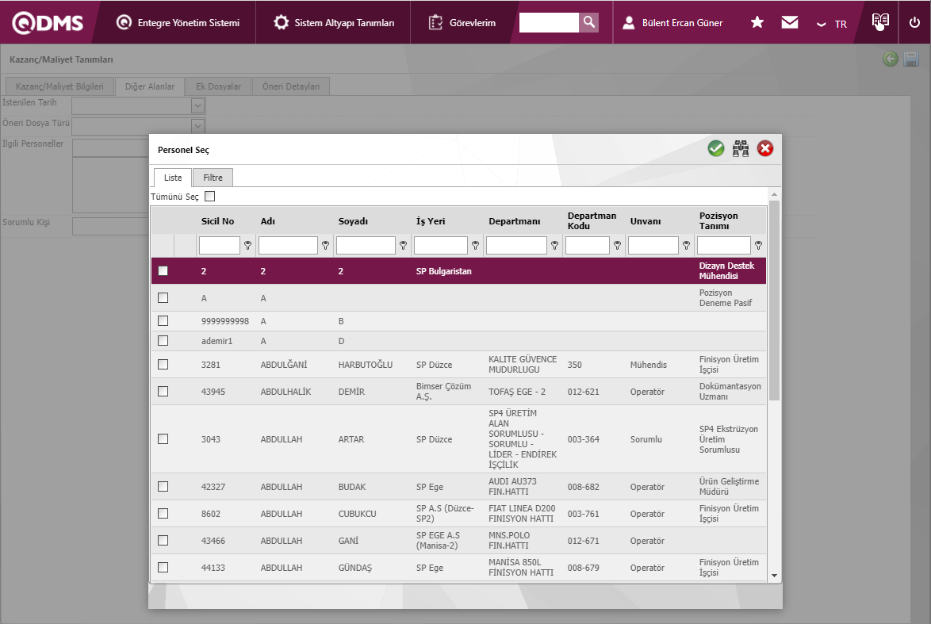Click the power logout icon

914,22
